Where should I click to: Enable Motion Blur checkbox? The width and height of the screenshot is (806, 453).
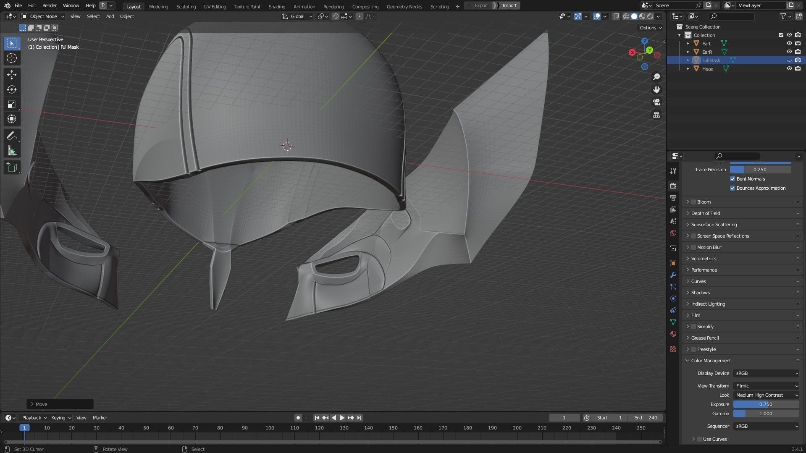[x=693, y=247]
